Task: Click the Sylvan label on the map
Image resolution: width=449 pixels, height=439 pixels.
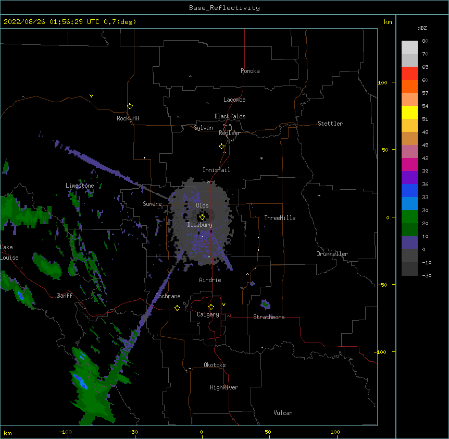Action: (203, 128)
